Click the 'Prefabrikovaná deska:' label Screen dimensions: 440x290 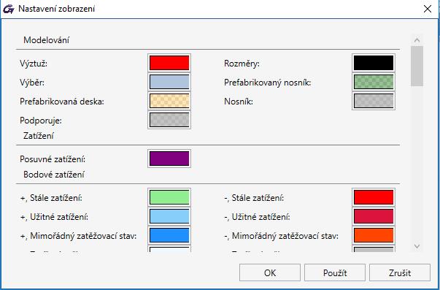pos(62,102)
